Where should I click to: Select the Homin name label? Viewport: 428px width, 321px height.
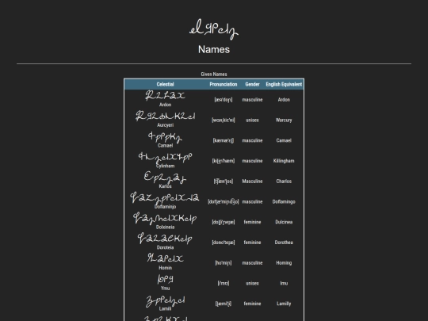[165, 268]
